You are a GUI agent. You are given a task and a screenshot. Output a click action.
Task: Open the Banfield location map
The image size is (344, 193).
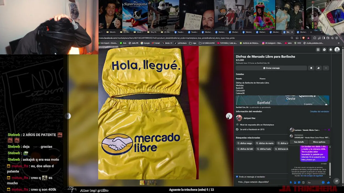[282, 100]
